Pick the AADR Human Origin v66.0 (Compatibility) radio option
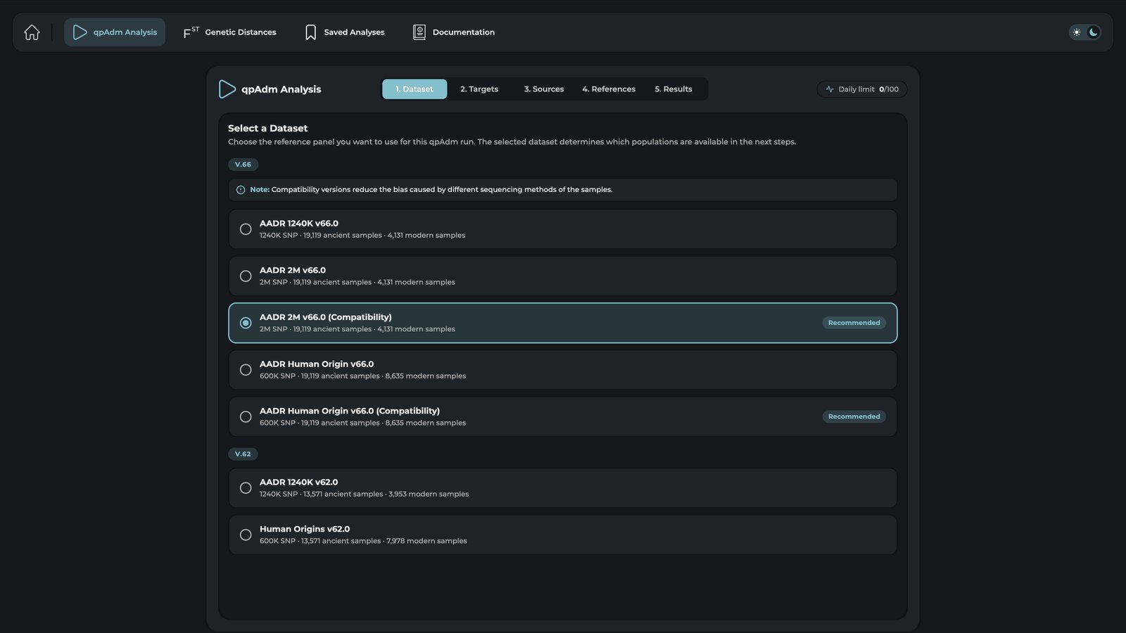Viewport: 1126px width, 633px height. (x=246, y=417)
